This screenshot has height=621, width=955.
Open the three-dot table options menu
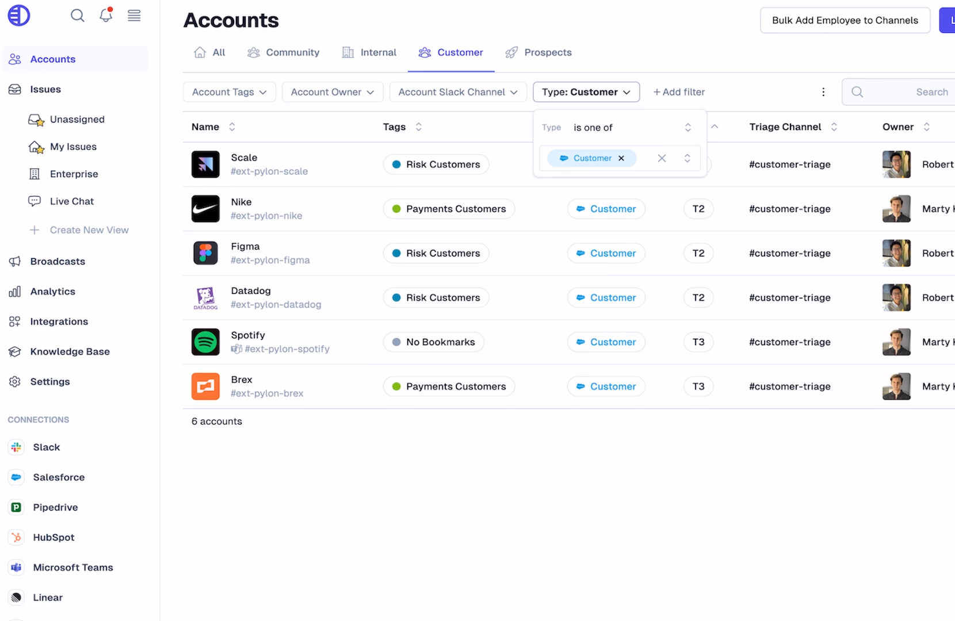823,92
